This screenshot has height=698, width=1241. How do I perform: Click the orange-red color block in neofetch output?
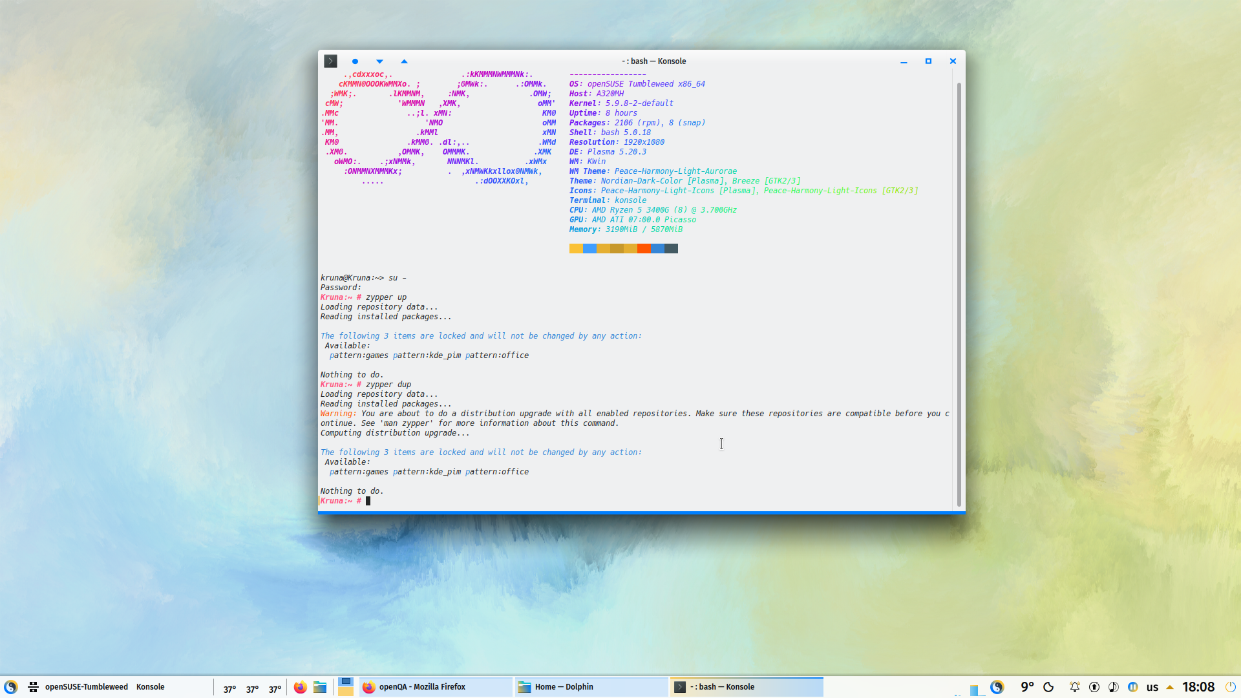click(644, 249)
